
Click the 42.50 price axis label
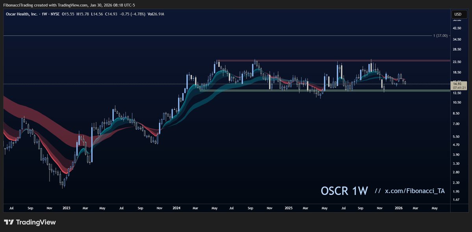coord(457,28)
